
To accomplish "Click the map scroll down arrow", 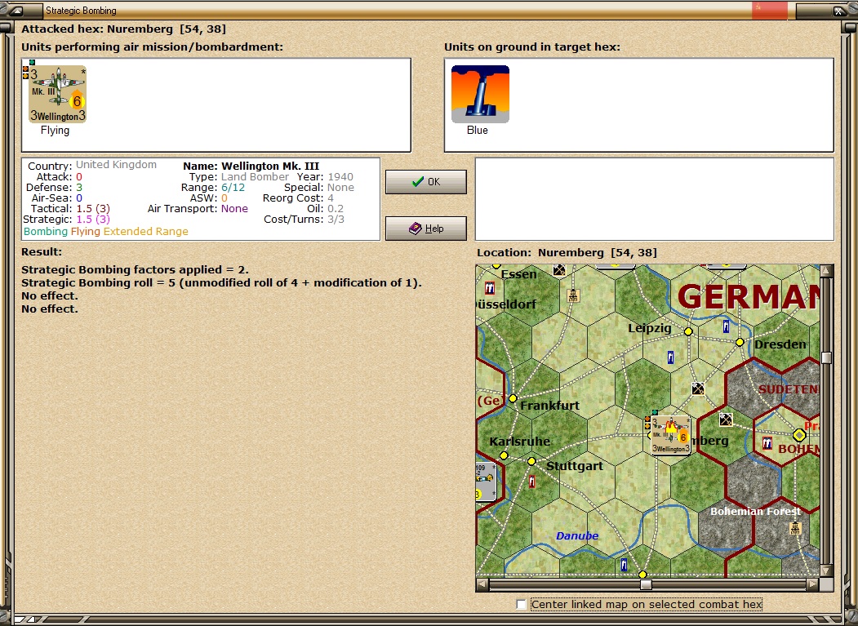I will pyautogui.click(x=826, y=571).
